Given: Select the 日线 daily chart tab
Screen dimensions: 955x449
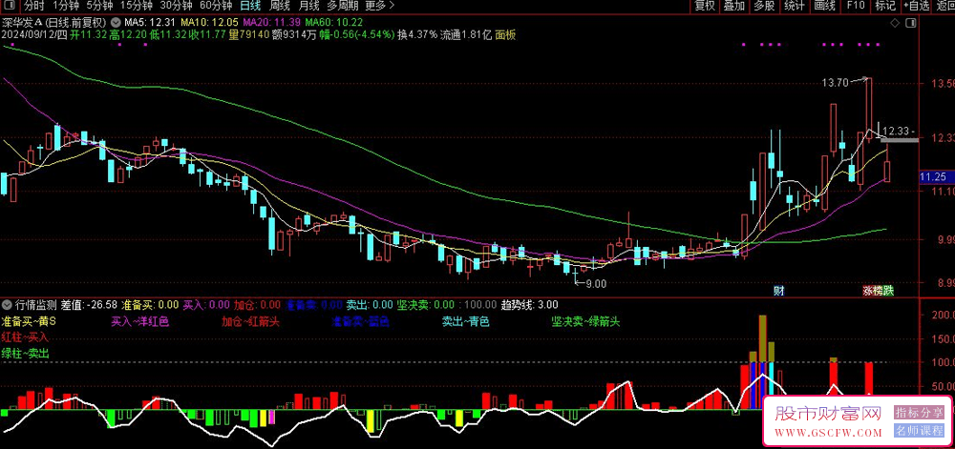Looking at the screenshot, I should (x=250, y=6).
